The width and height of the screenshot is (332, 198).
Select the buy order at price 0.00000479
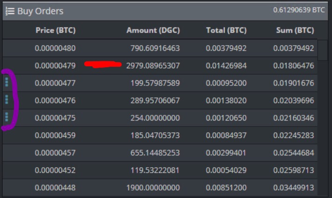(x=160, y=66)
